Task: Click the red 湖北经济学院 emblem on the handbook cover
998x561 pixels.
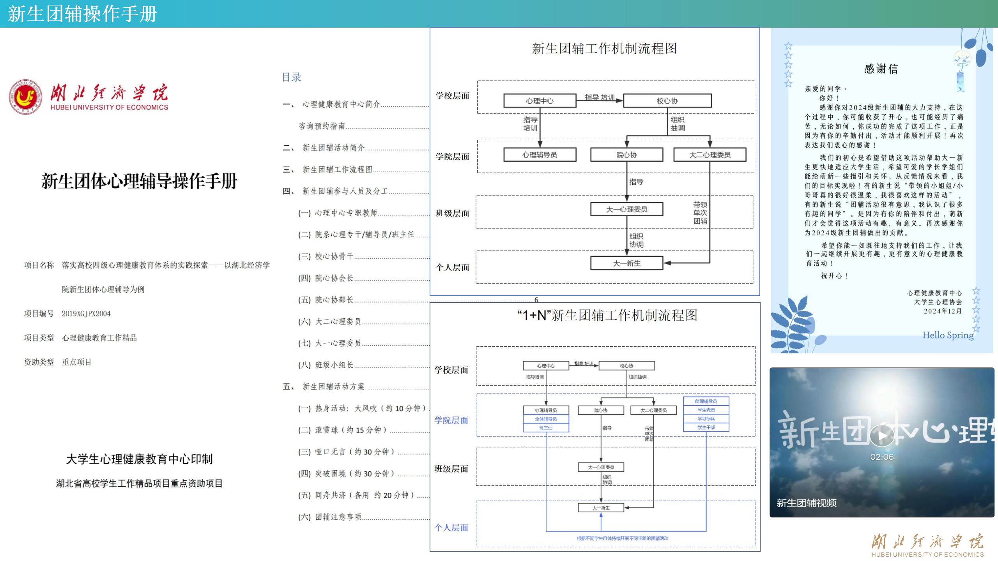Action: pyautogui.click(x=25, y=97)
